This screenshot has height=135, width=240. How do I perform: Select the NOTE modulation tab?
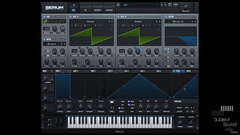189,71
